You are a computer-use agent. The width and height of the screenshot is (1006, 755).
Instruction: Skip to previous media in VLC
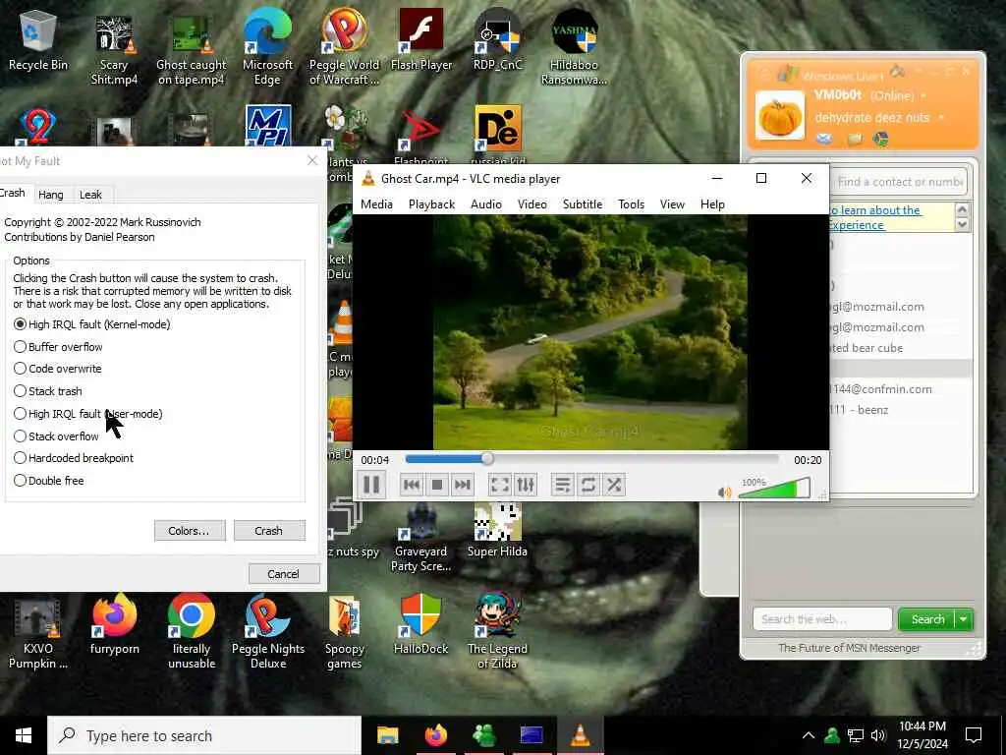coord(412,485)
